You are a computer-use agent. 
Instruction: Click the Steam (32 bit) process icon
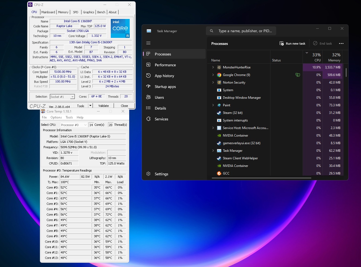(219, 113)
